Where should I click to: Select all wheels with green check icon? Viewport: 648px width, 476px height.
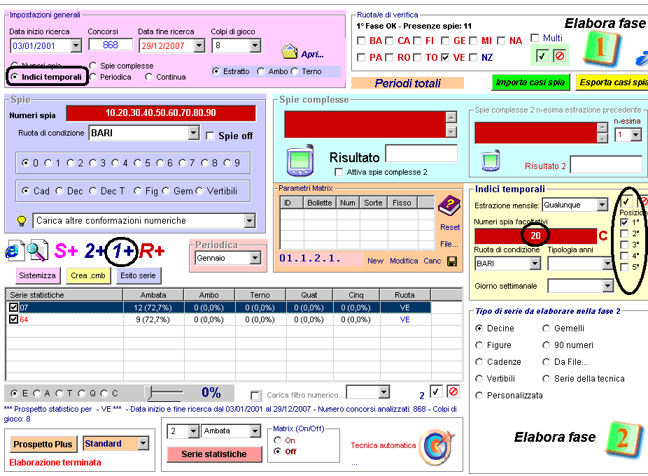click(x=542, y=56)
